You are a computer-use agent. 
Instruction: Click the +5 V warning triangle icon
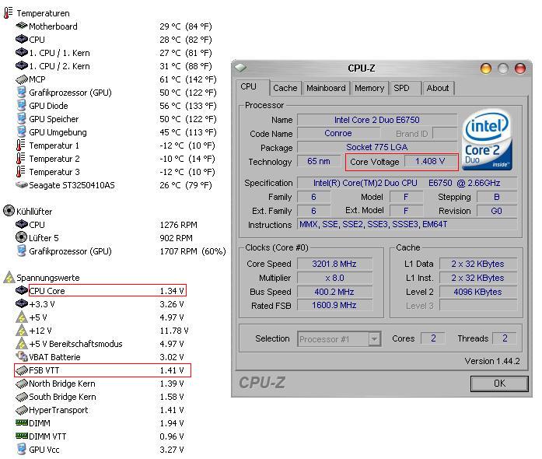pyautogui.click(x=22, y=317)
